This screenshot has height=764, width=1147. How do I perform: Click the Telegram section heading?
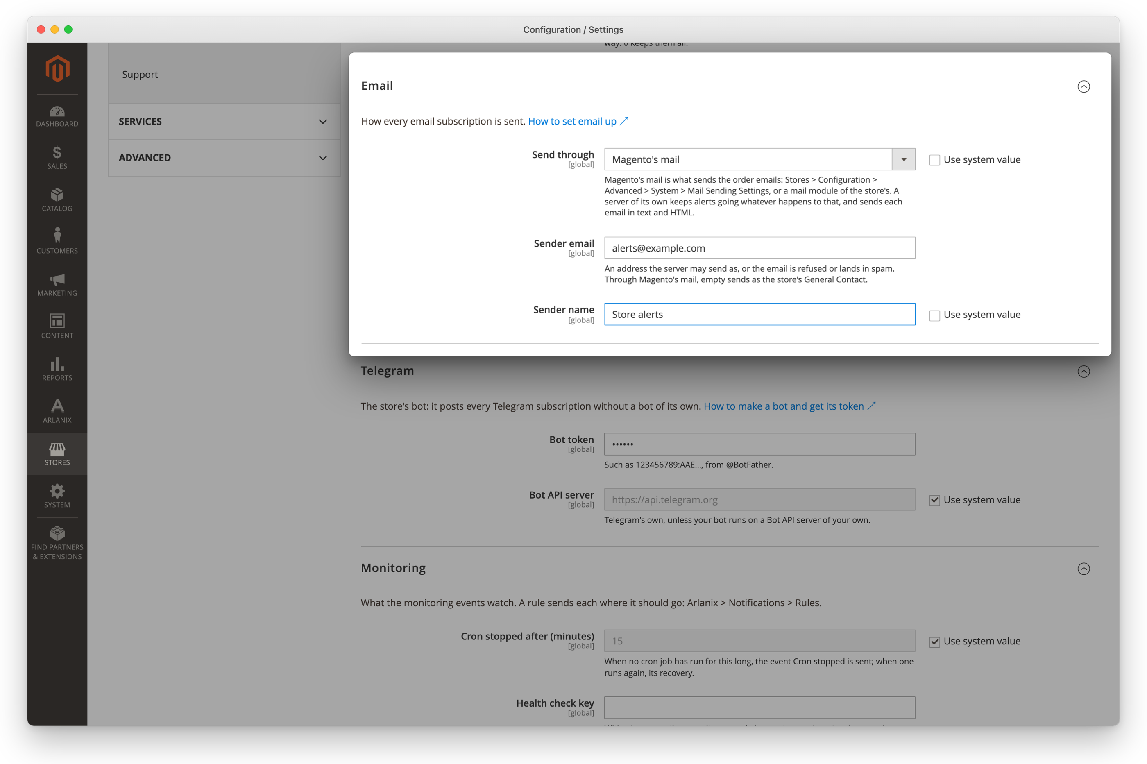pos(388,371)
